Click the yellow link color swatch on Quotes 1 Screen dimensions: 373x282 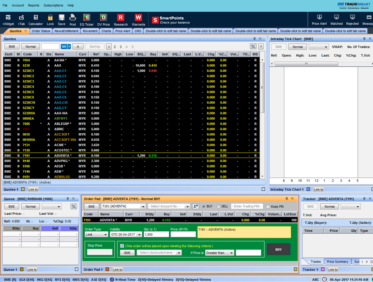click(23, 189)
